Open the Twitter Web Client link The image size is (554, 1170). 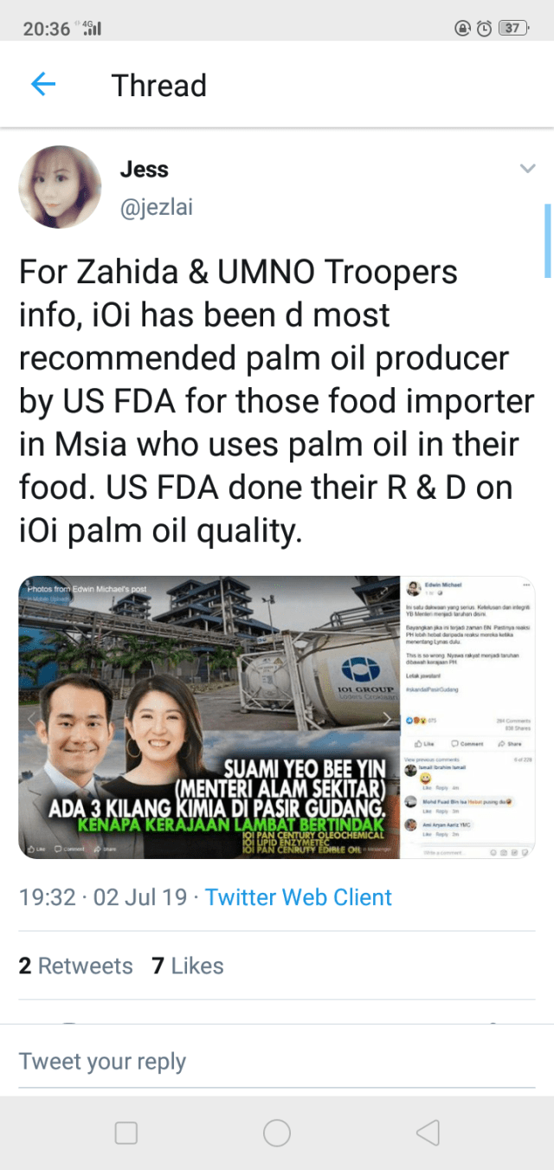tap(299, 897)
